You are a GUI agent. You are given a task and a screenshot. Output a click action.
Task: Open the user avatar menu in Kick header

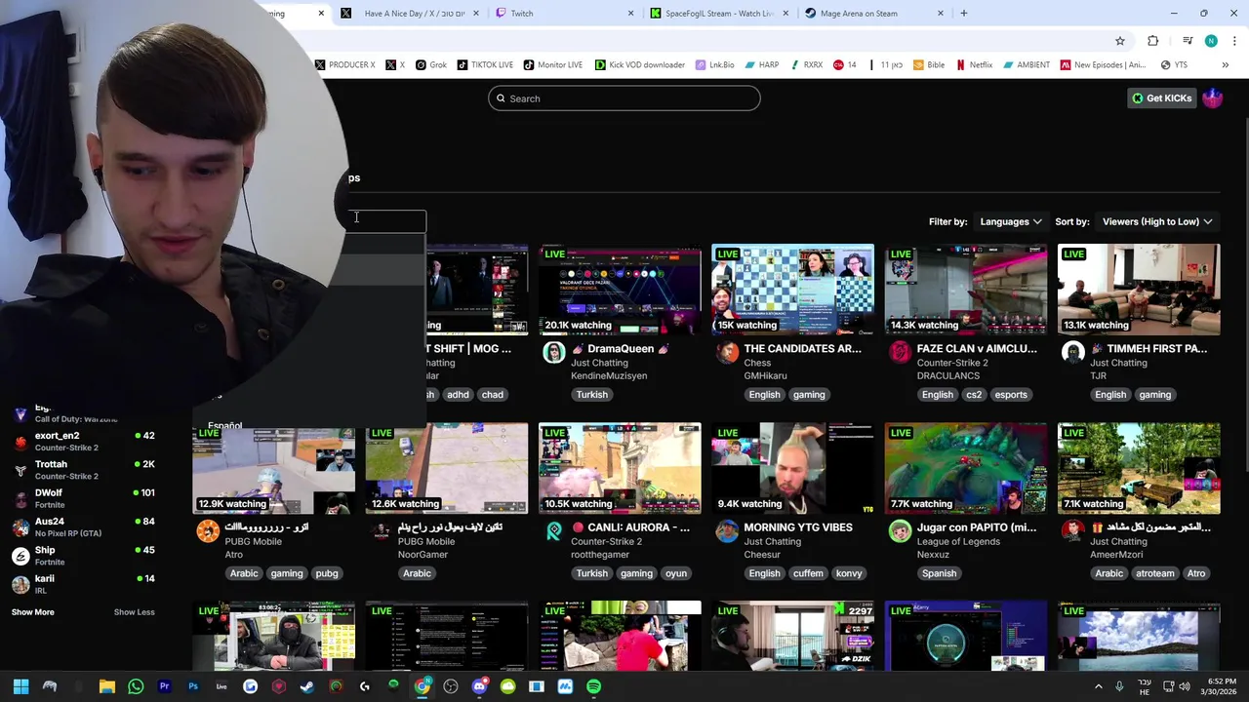(1213, 98)
